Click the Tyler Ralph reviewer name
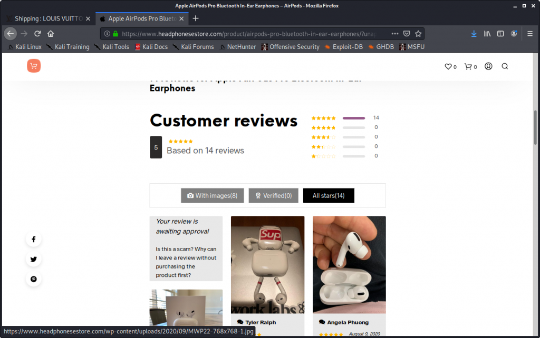Screen dimensions: 540x338 coord(261,323)
